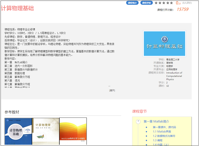Select the 课程性质：物理专业必修课 line

click(x=20, y=29)
